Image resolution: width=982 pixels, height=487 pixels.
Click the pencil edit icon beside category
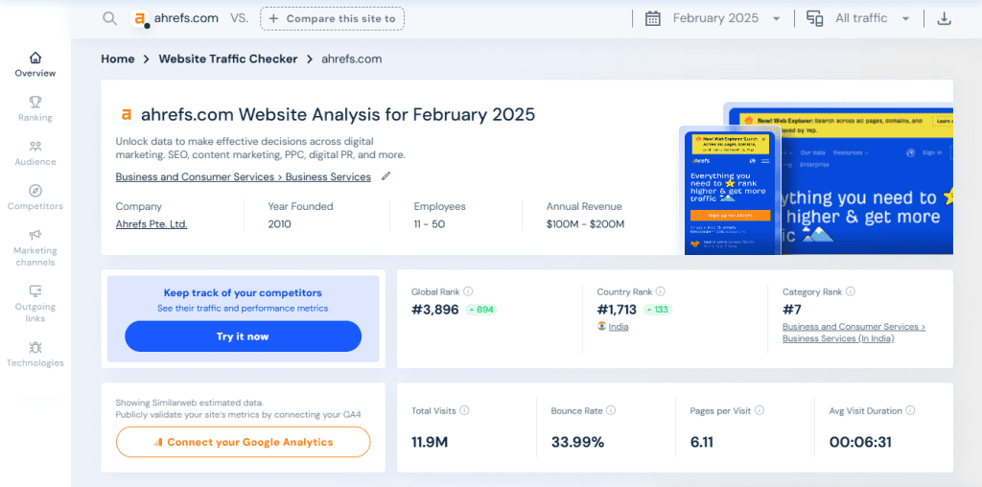pyautogui.click(x=386, y=176)
